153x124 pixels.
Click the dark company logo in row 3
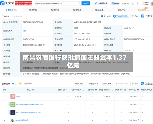(x=13, y=112)
